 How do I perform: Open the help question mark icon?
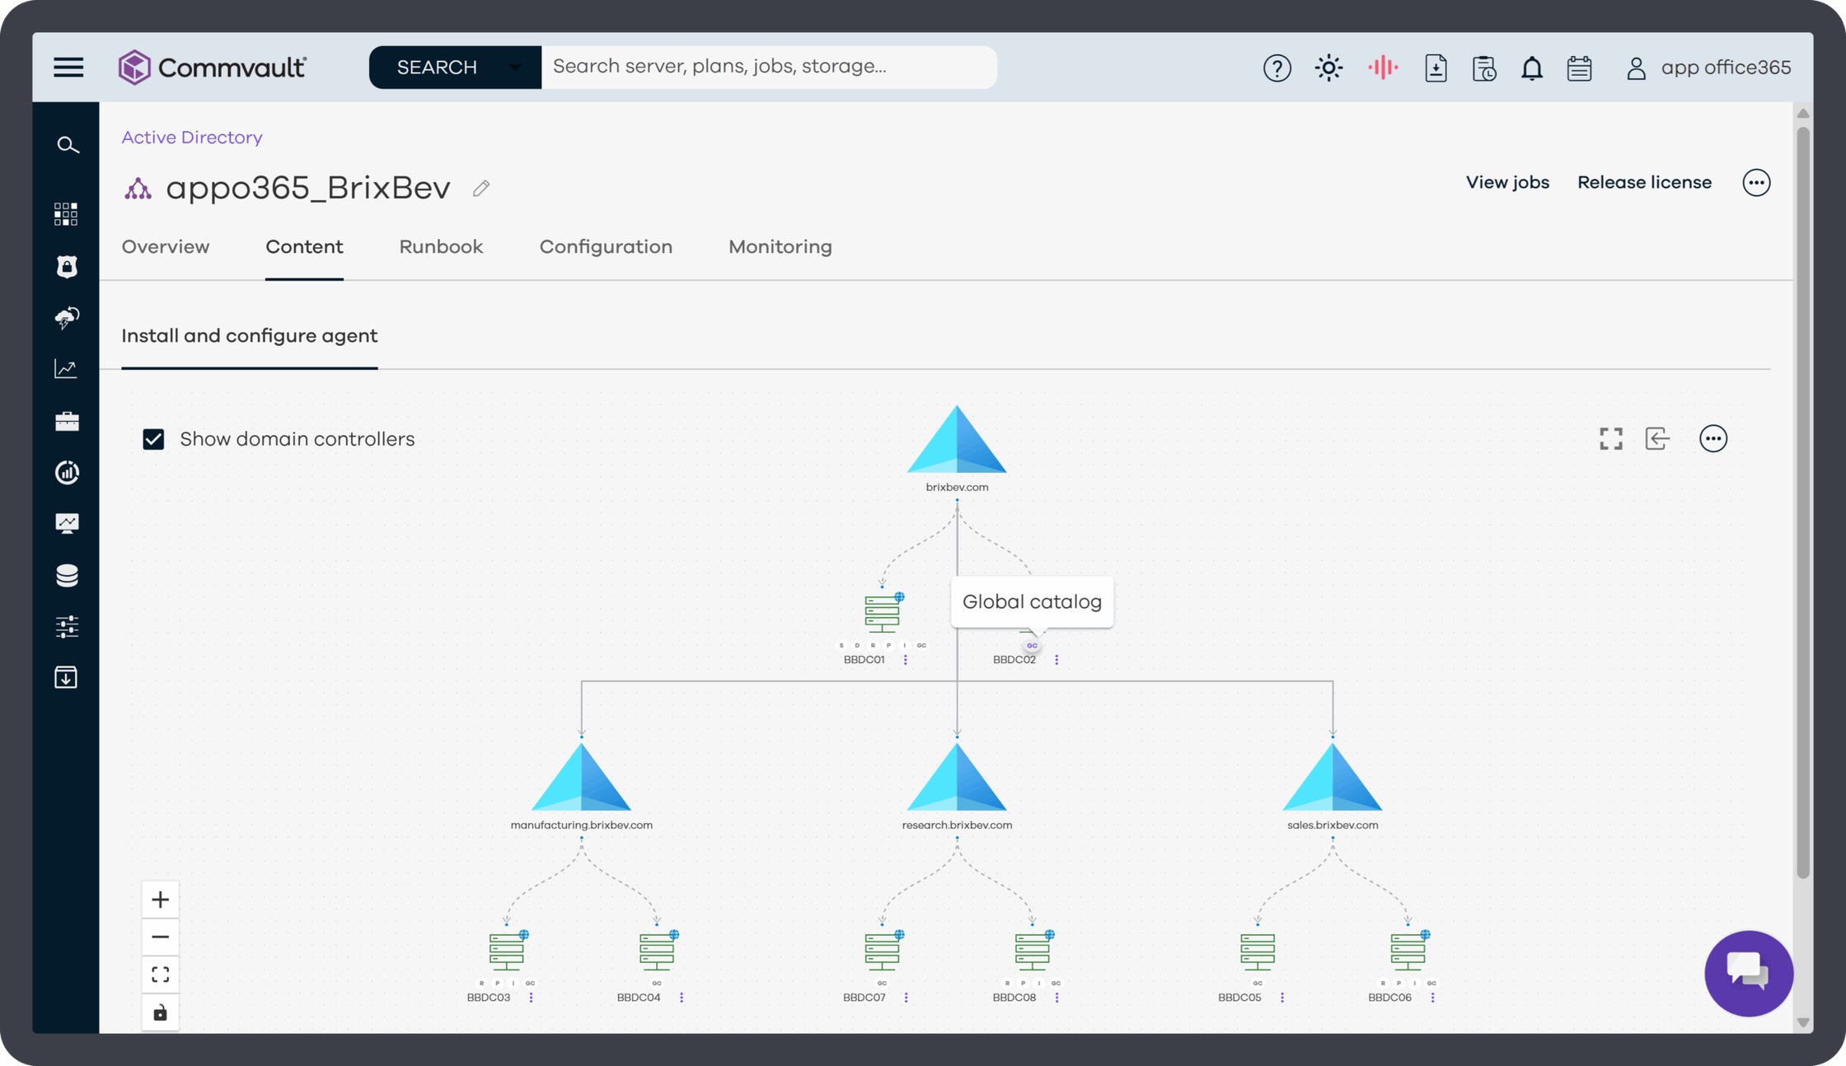1277,68
